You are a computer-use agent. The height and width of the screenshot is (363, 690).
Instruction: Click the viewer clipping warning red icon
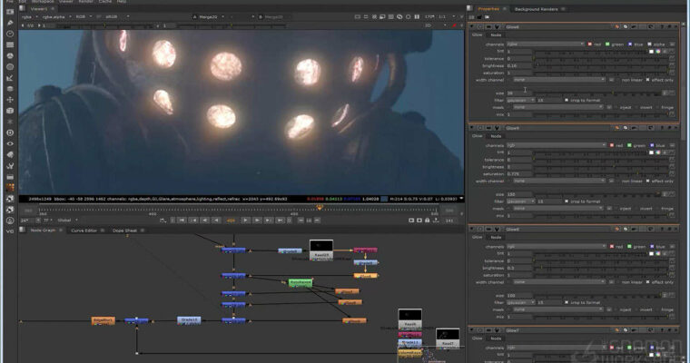454,25
